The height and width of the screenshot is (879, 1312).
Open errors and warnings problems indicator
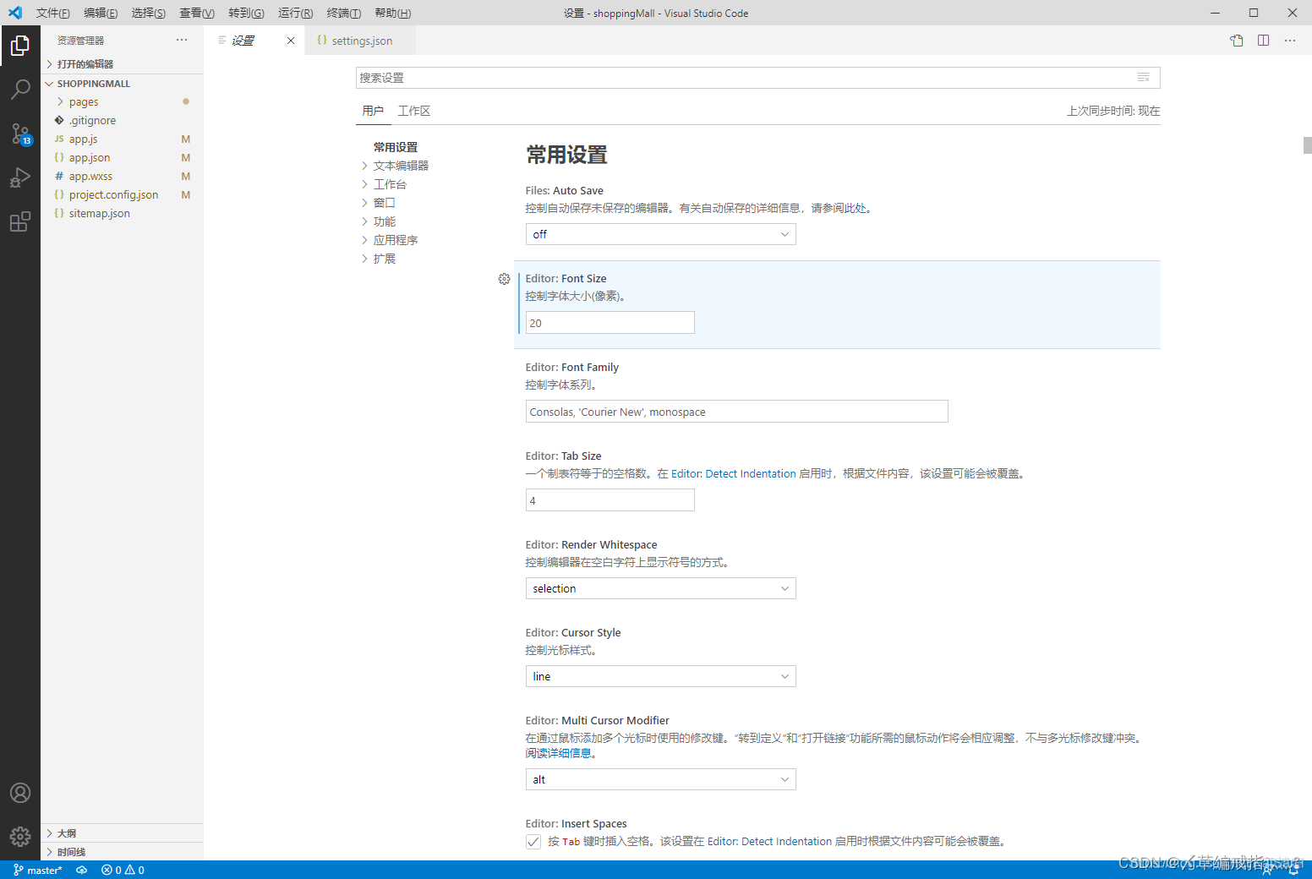[123, 870]
